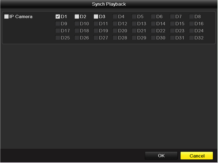Image resolution: width=218 pixels, height=163 pixels.
Task: Select the D32 checkbox
Action: click(x=191, y=38)
